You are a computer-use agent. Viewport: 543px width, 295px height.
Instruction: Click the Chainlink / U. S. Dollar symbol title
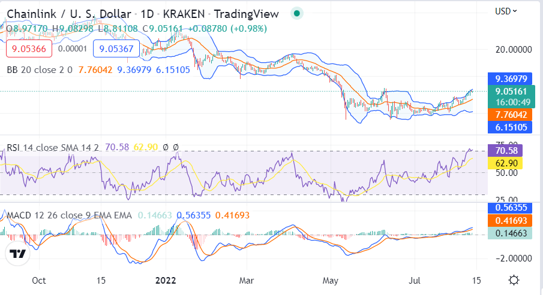[69, 14]
